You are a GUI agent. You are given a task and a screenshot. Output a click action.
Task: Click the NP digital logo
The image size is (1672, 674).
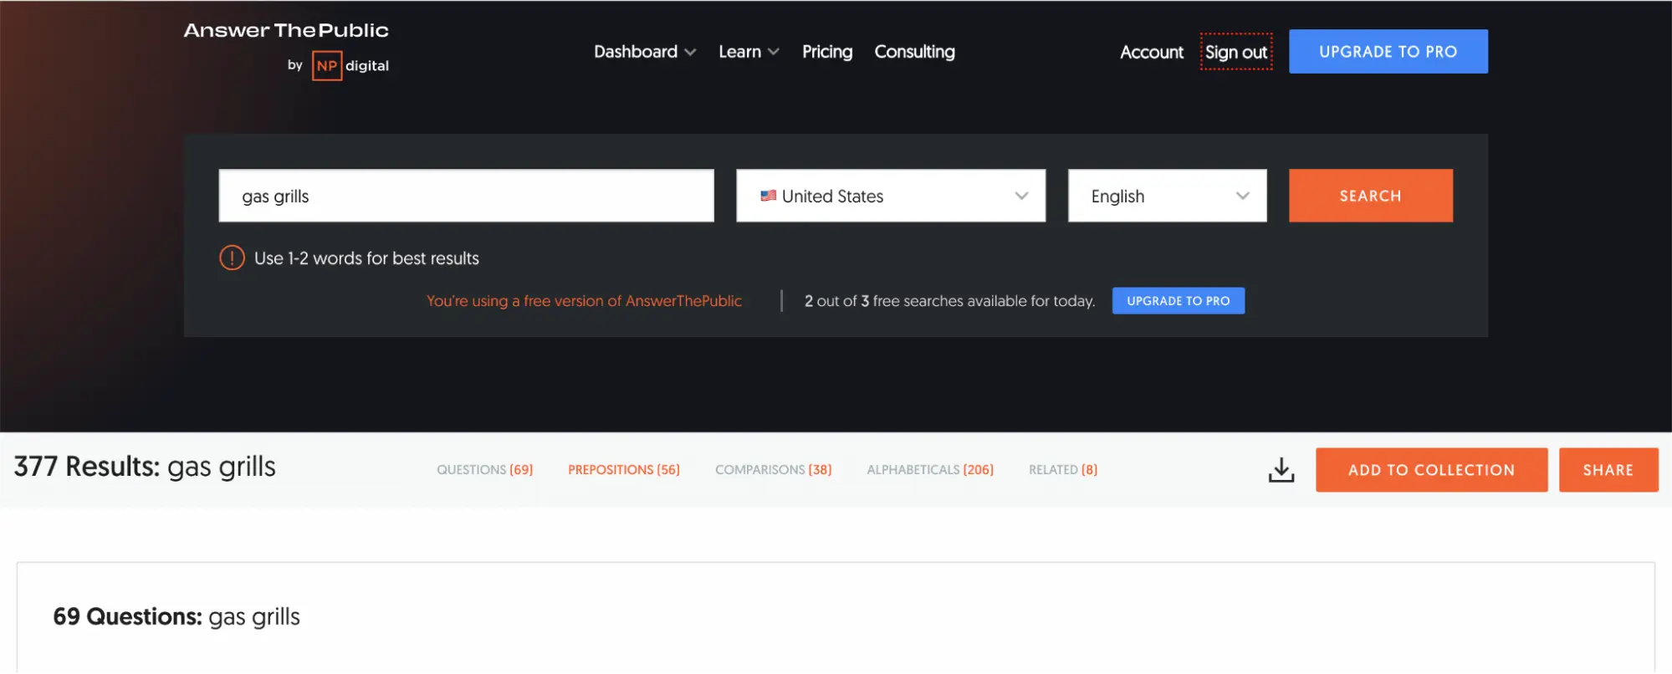pyautogui.click(x=350, y=65)
